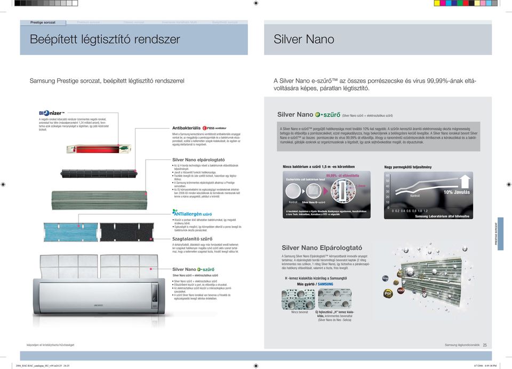Click the blue anti-allergen filter image
Image resolution: width=512 pixels, height=369 pixels.
pos(71,232)
